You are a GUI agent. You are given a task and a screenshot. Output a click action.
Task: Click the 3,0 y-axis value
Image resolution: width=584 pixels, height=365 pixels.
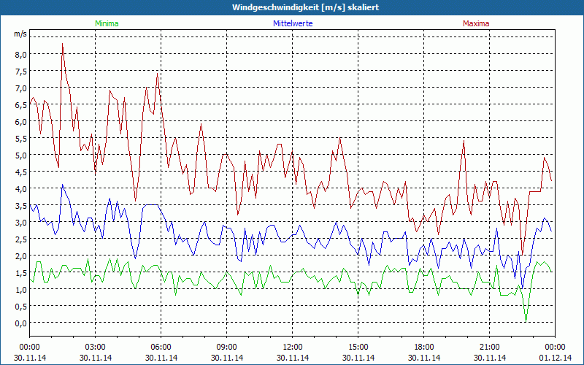coord(20,223)
